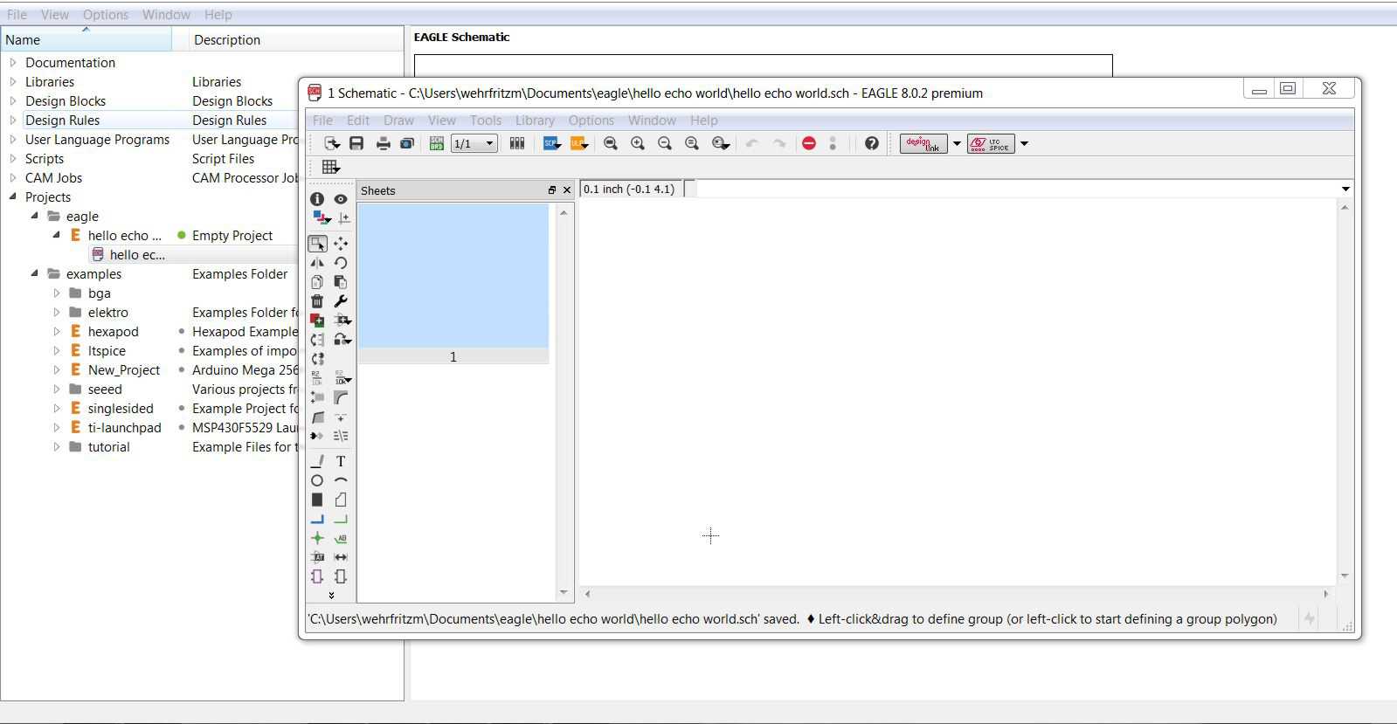Select the Move tool with four arrows
Screen dimensions: 1397x724
(x=341, y=244)
